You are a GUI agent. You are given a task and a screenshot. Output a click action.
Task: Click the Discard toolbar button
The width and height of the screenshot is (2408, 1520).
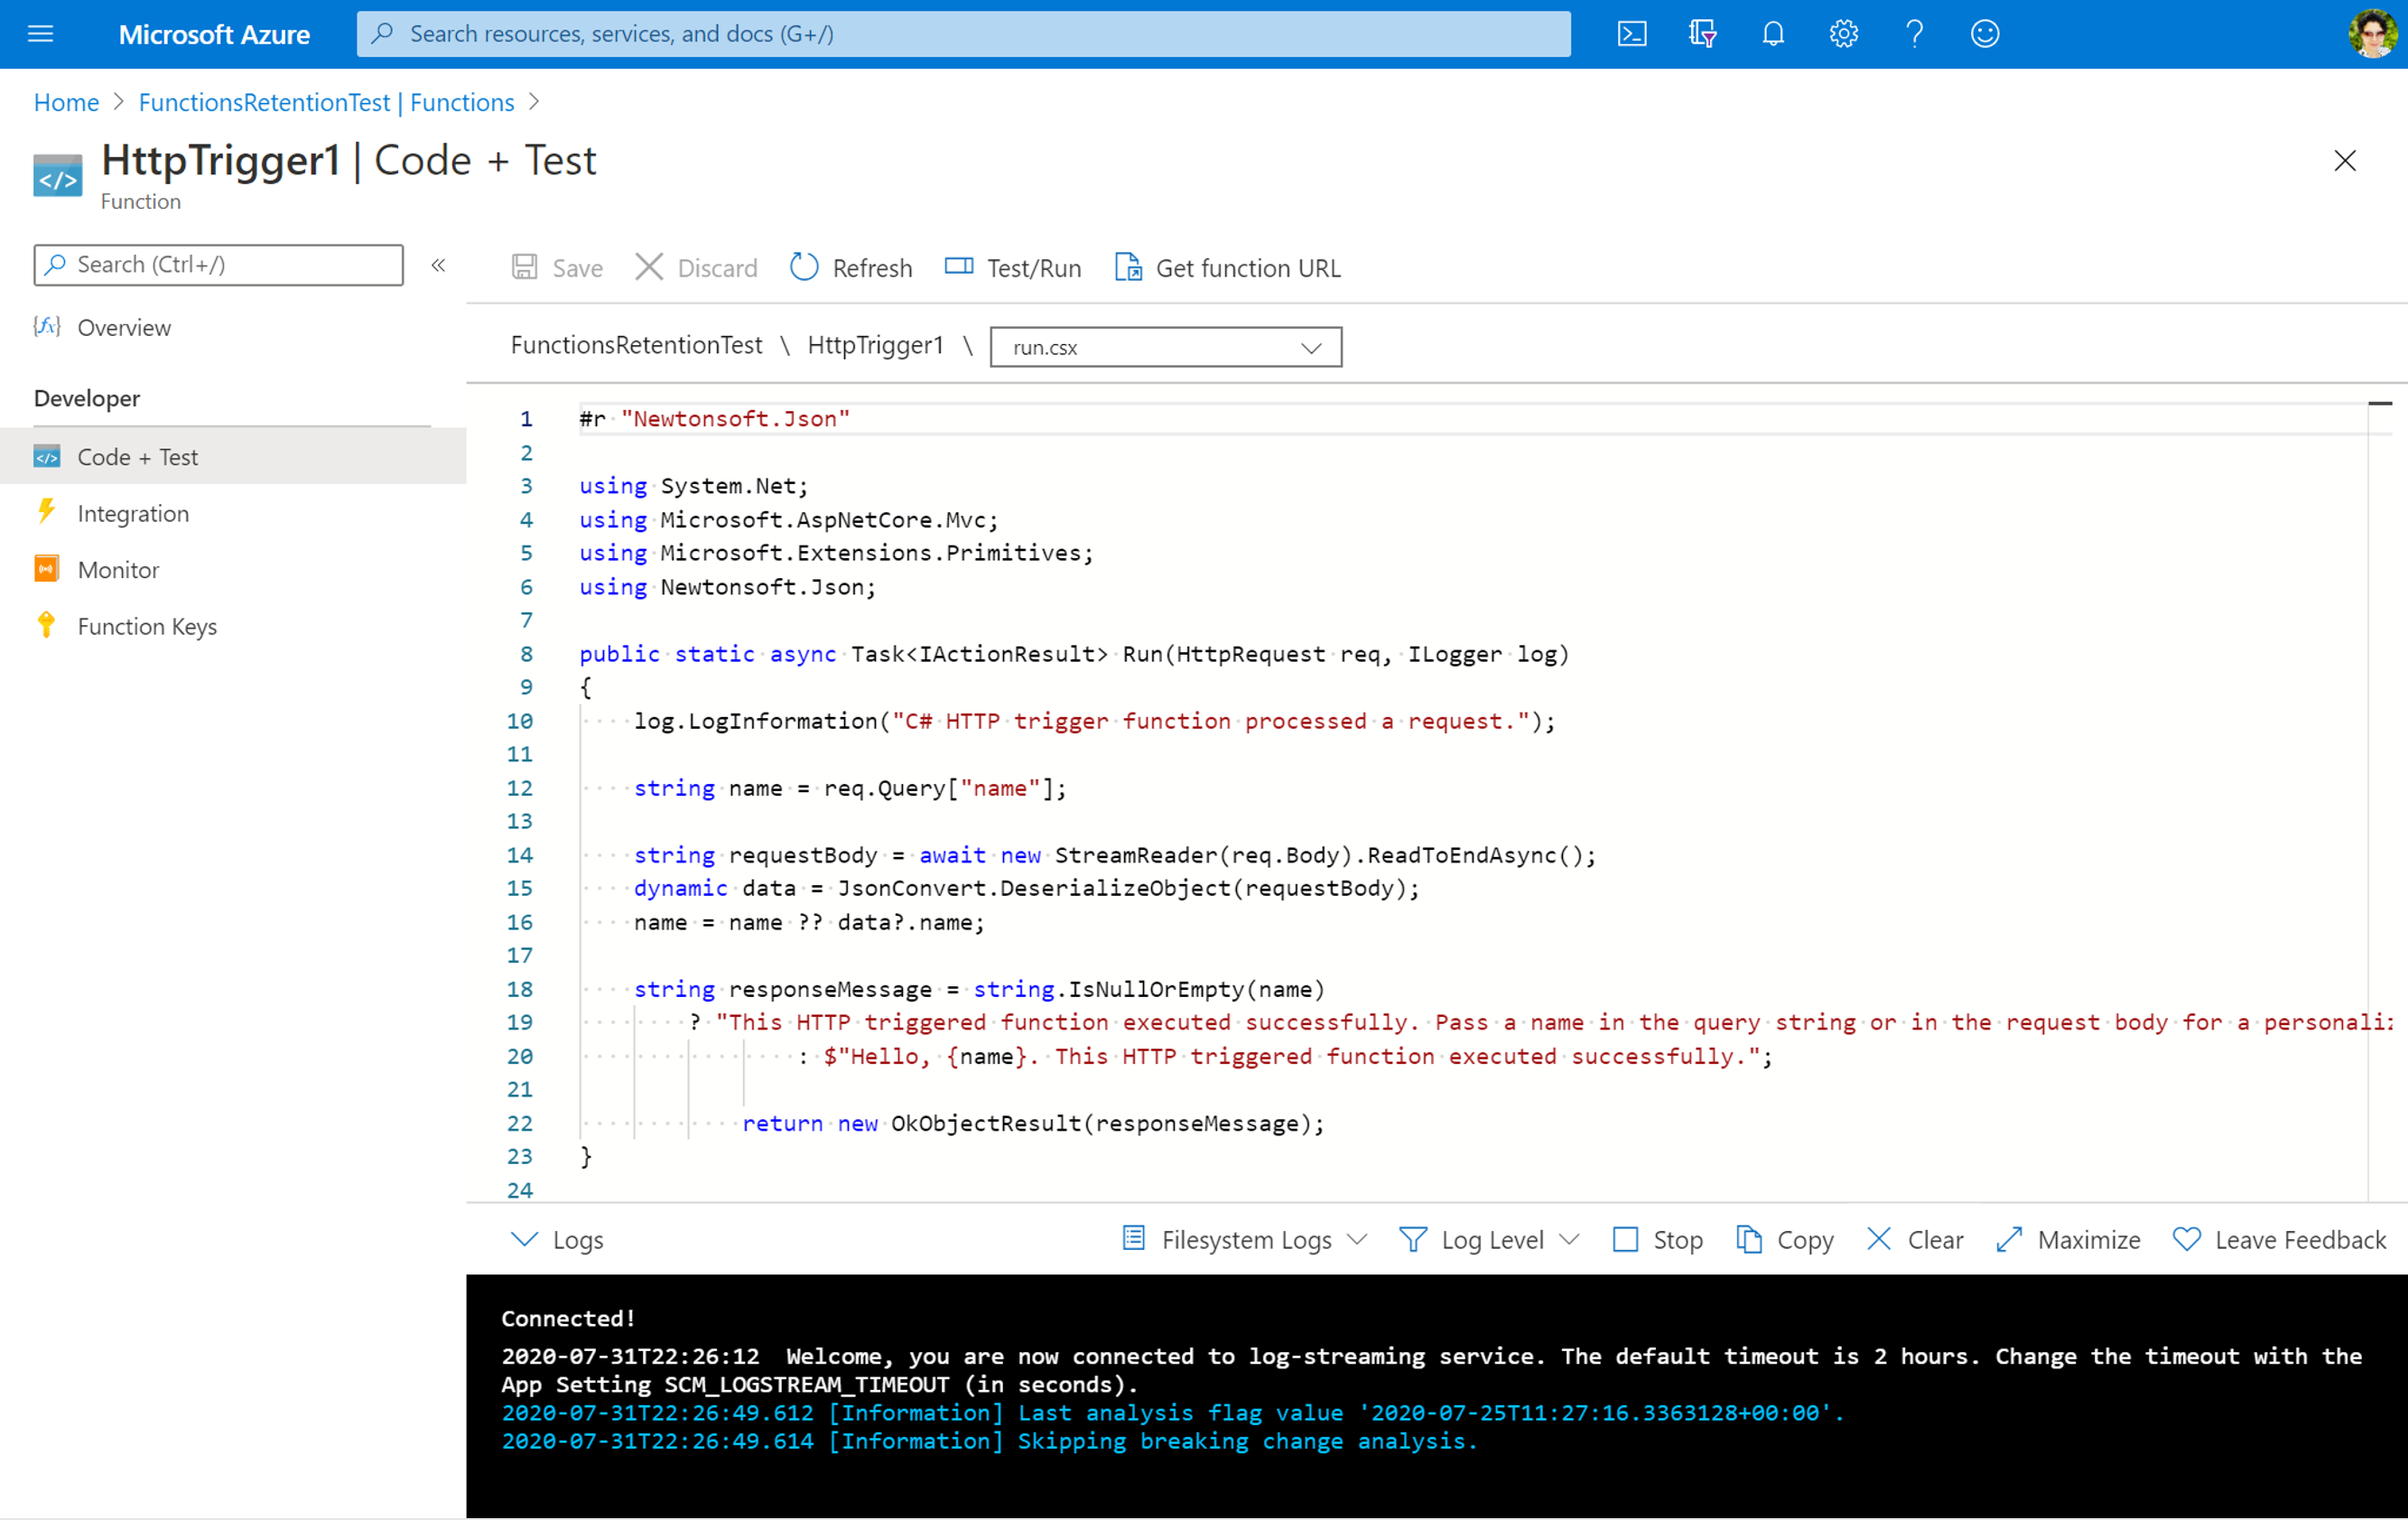pyautogui.click(x=697, y=268)
